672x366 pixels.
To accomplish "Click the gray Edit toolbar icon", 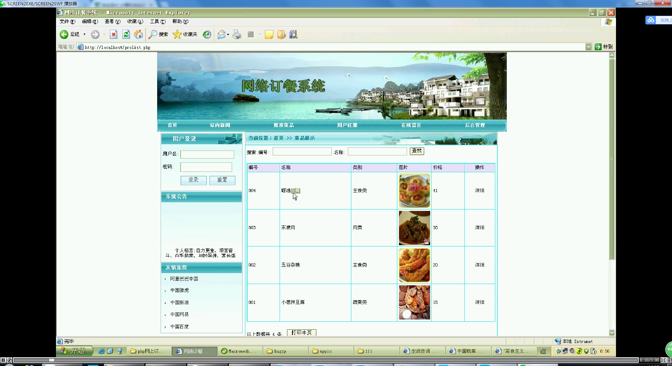I will click(x=251, y=34).
